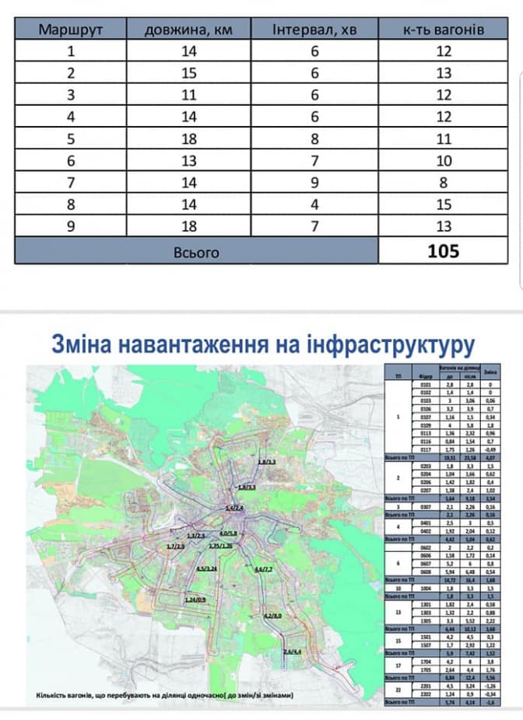Click the 4.6/7.7 label on map

point(265,569)
